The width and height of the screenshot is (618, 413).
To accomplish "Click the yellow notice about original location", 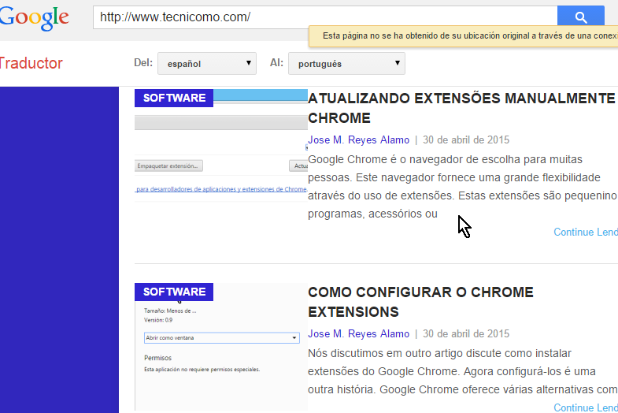I will [463, 36].
